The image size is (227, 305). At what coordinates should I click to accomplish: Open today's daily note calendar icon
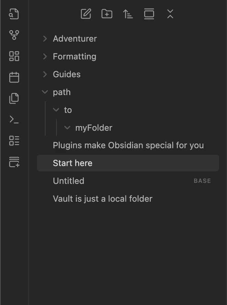[14, 77]
